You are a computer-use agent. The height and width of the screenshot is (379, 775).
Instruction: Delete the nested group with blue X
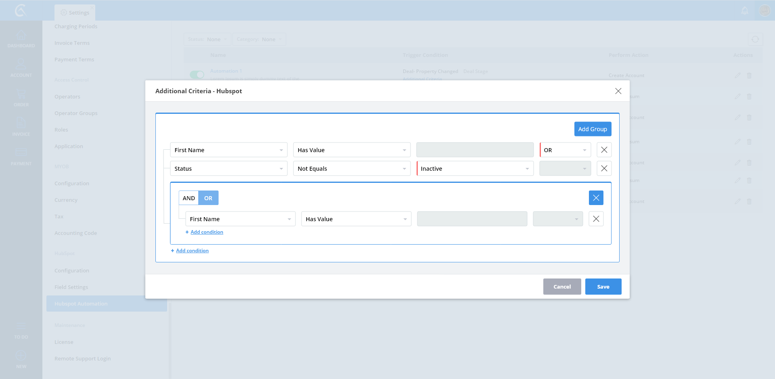click(596, 198)
